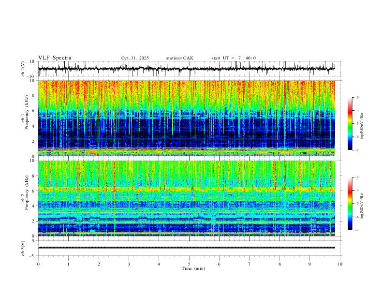Click the ch.2 spectrogram color scale bar

coord(350,204)
